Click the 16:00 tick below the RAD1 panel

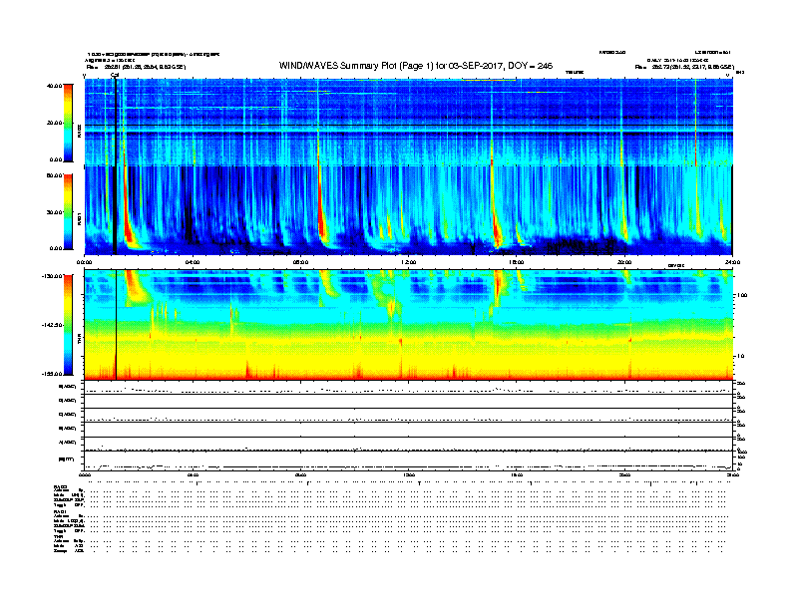pyautogui.click(x=517, y=262)
